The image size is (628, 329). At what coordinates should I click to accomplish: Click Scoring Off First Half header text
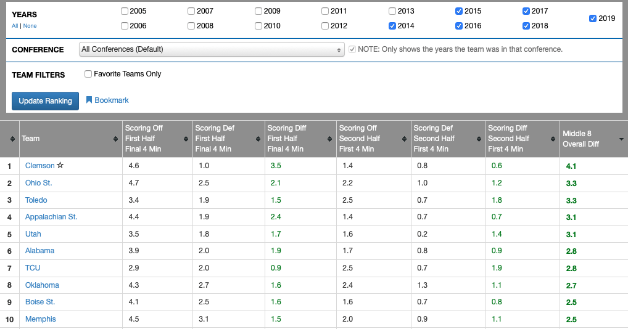click(x=144, y=139)
